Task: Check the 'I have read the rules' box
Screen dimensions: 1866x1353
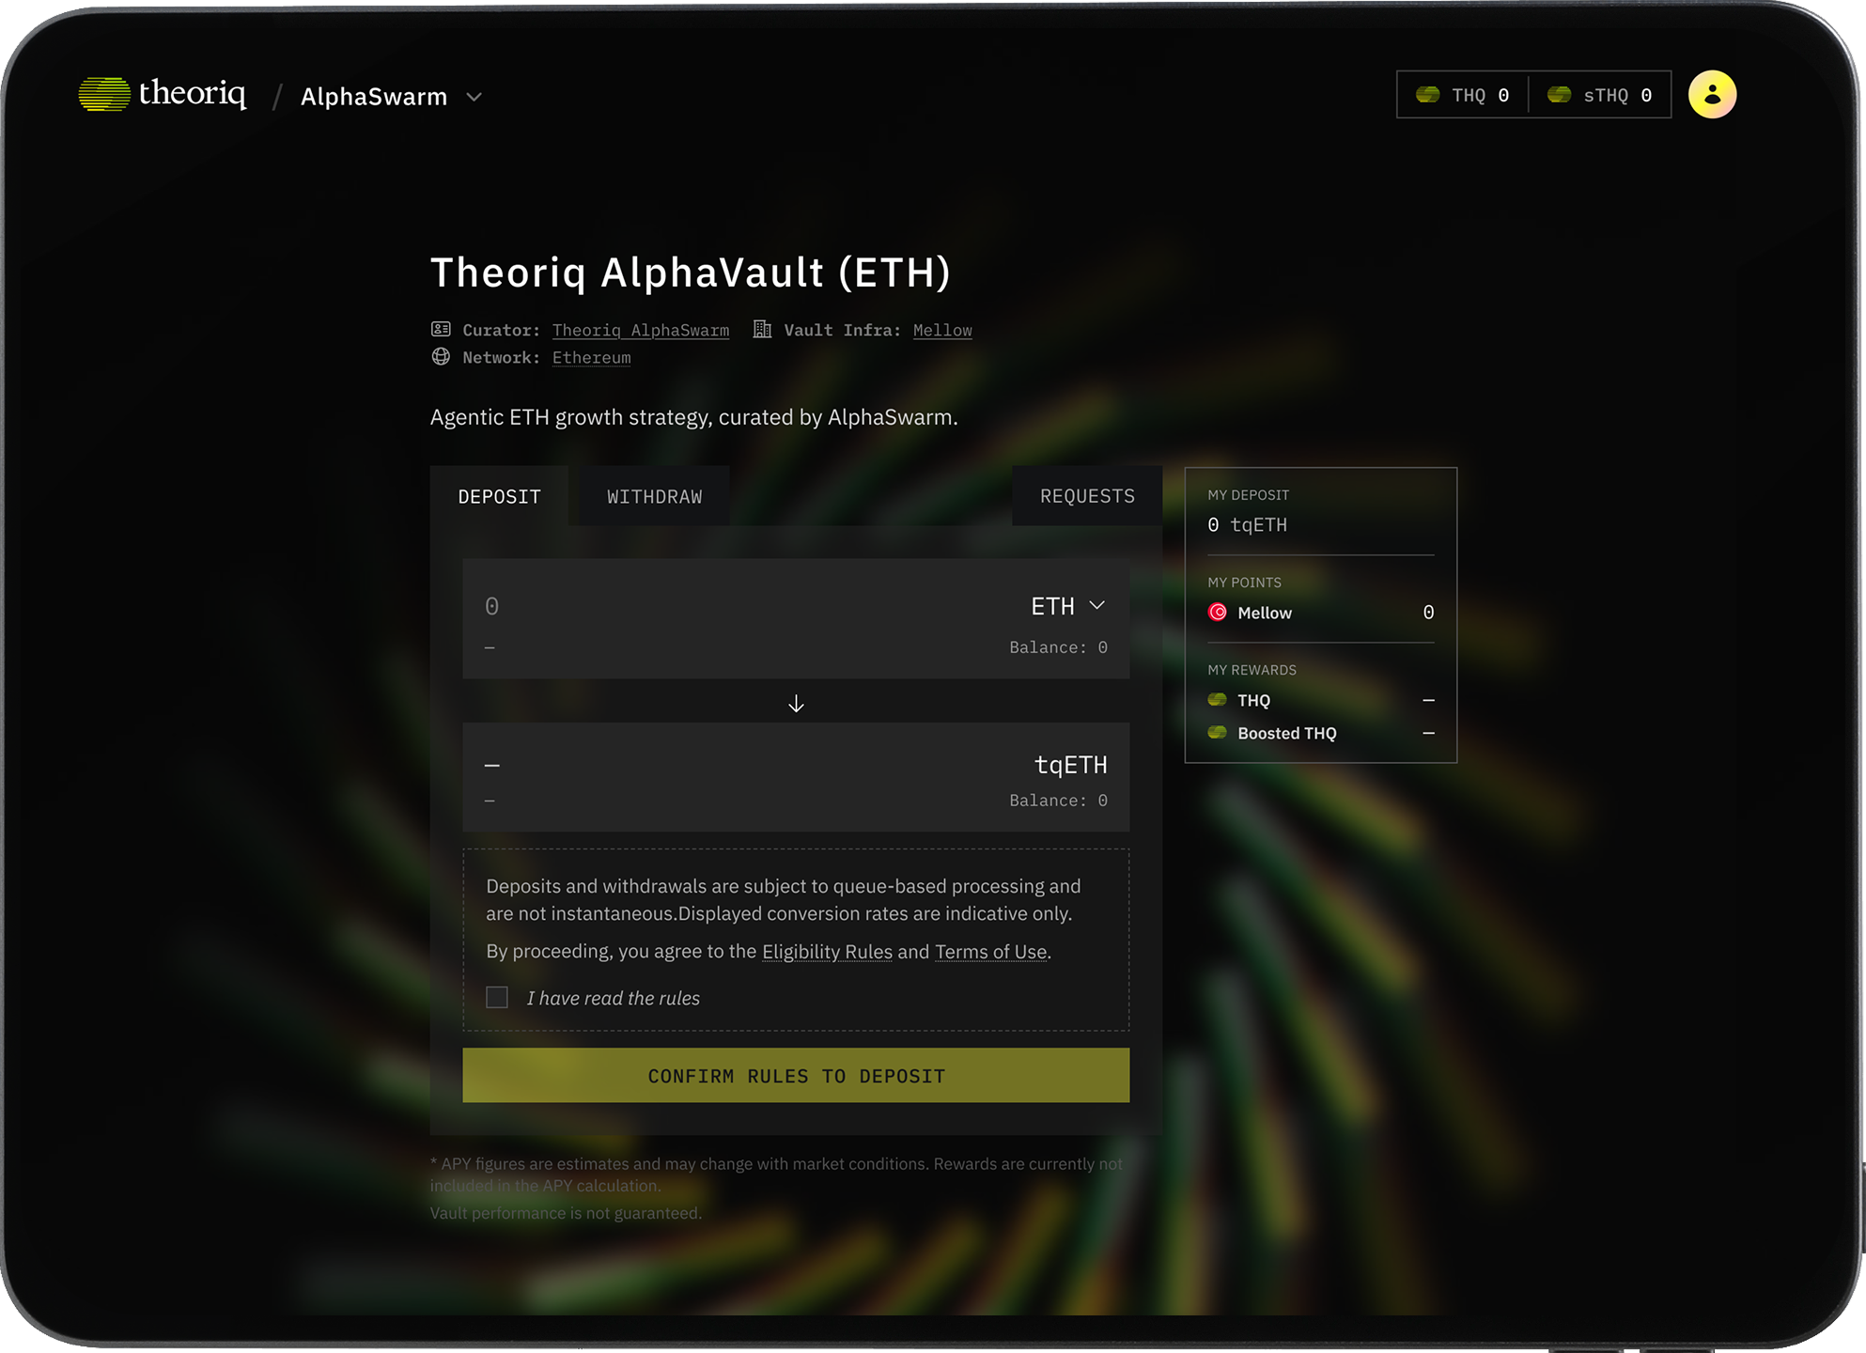Action: click(x=497, y=998)
